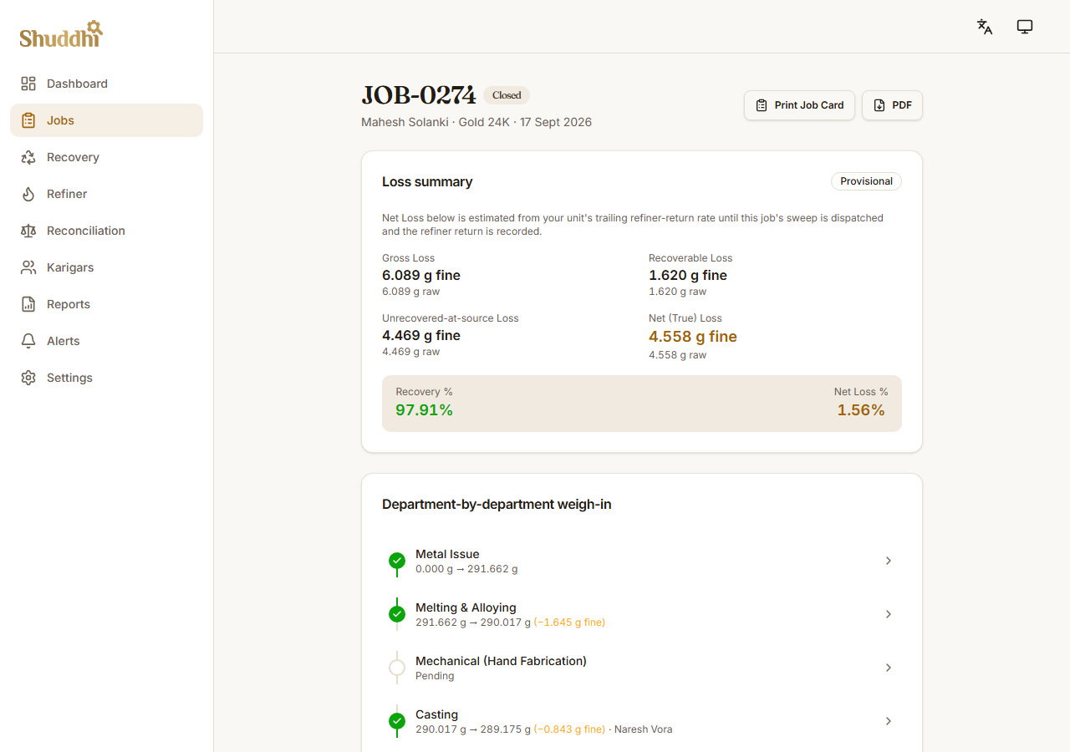Viewport: 1070px width, 752px height.
Task: Click the Net (True) Loss value 4.558 g fine
Action: click(x=693, y=337)
